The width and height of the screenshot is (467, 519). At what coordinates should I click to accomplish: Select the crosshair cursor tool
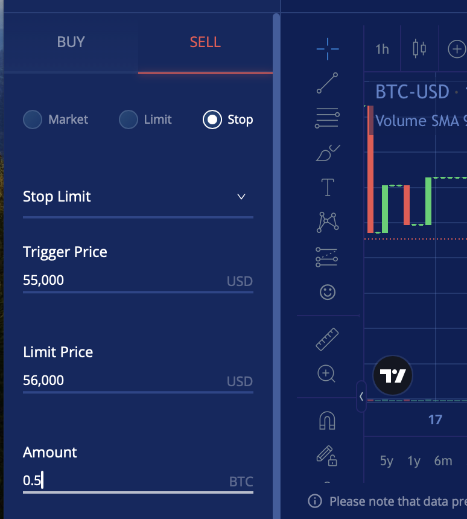(328, 49)
